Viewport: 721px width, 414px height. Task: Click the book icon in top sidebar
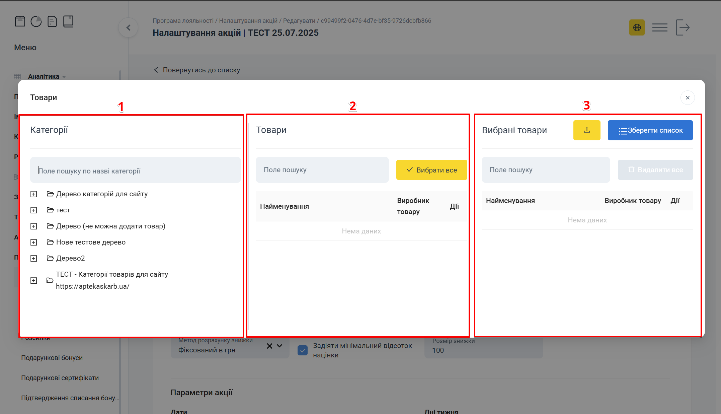tap(68, 21)
